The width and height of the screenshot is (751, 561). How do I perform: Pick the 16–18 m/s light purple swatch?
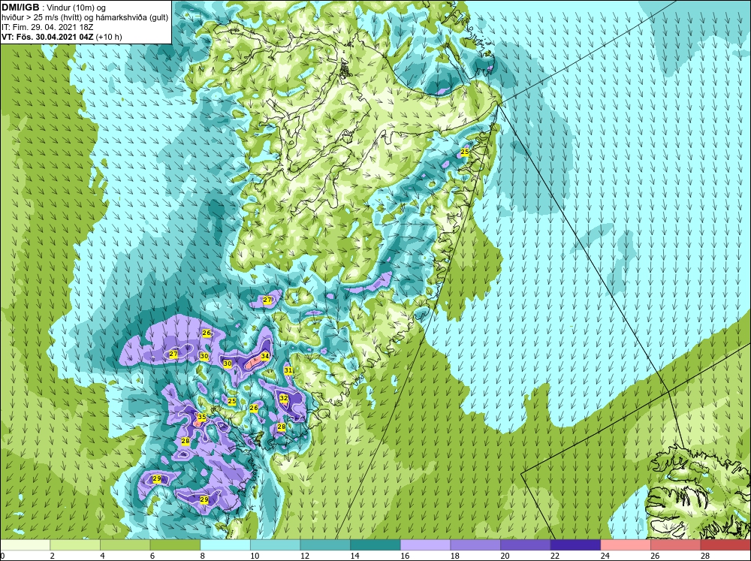pos(425,544)
